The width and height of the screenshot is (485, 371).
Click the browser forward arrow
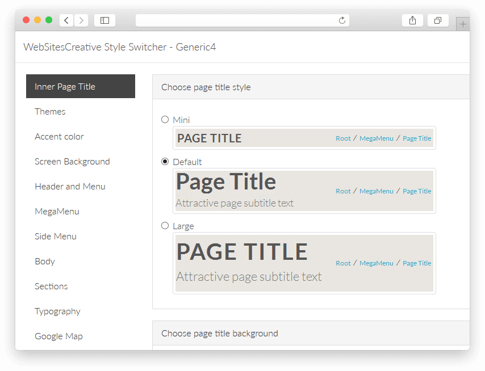(x=81, y=20)
